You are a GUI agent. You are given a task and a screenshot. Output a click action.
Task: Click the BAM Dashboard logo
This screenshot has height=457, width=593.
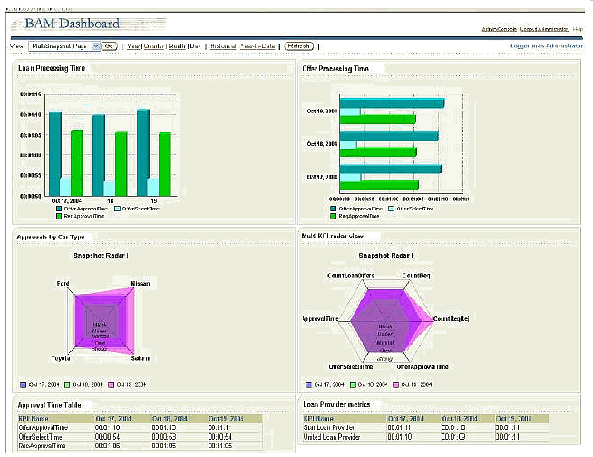(72, 24)
